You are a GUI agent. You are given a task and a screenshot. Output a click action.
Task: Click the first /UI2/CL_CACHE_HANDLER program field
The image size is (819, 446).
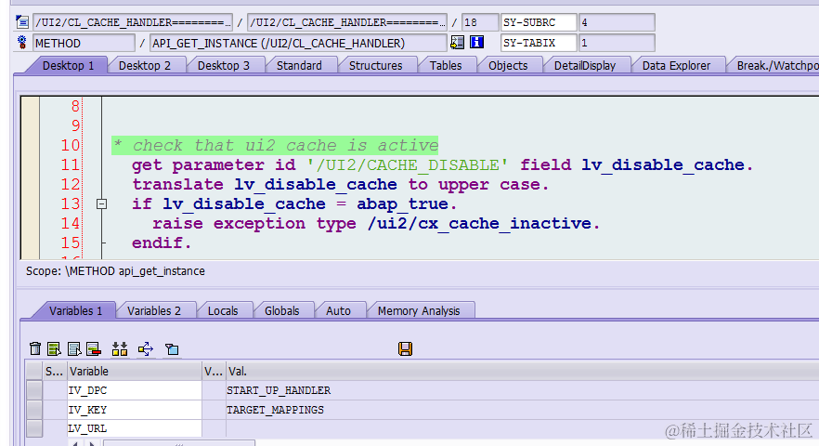point(133,22)
